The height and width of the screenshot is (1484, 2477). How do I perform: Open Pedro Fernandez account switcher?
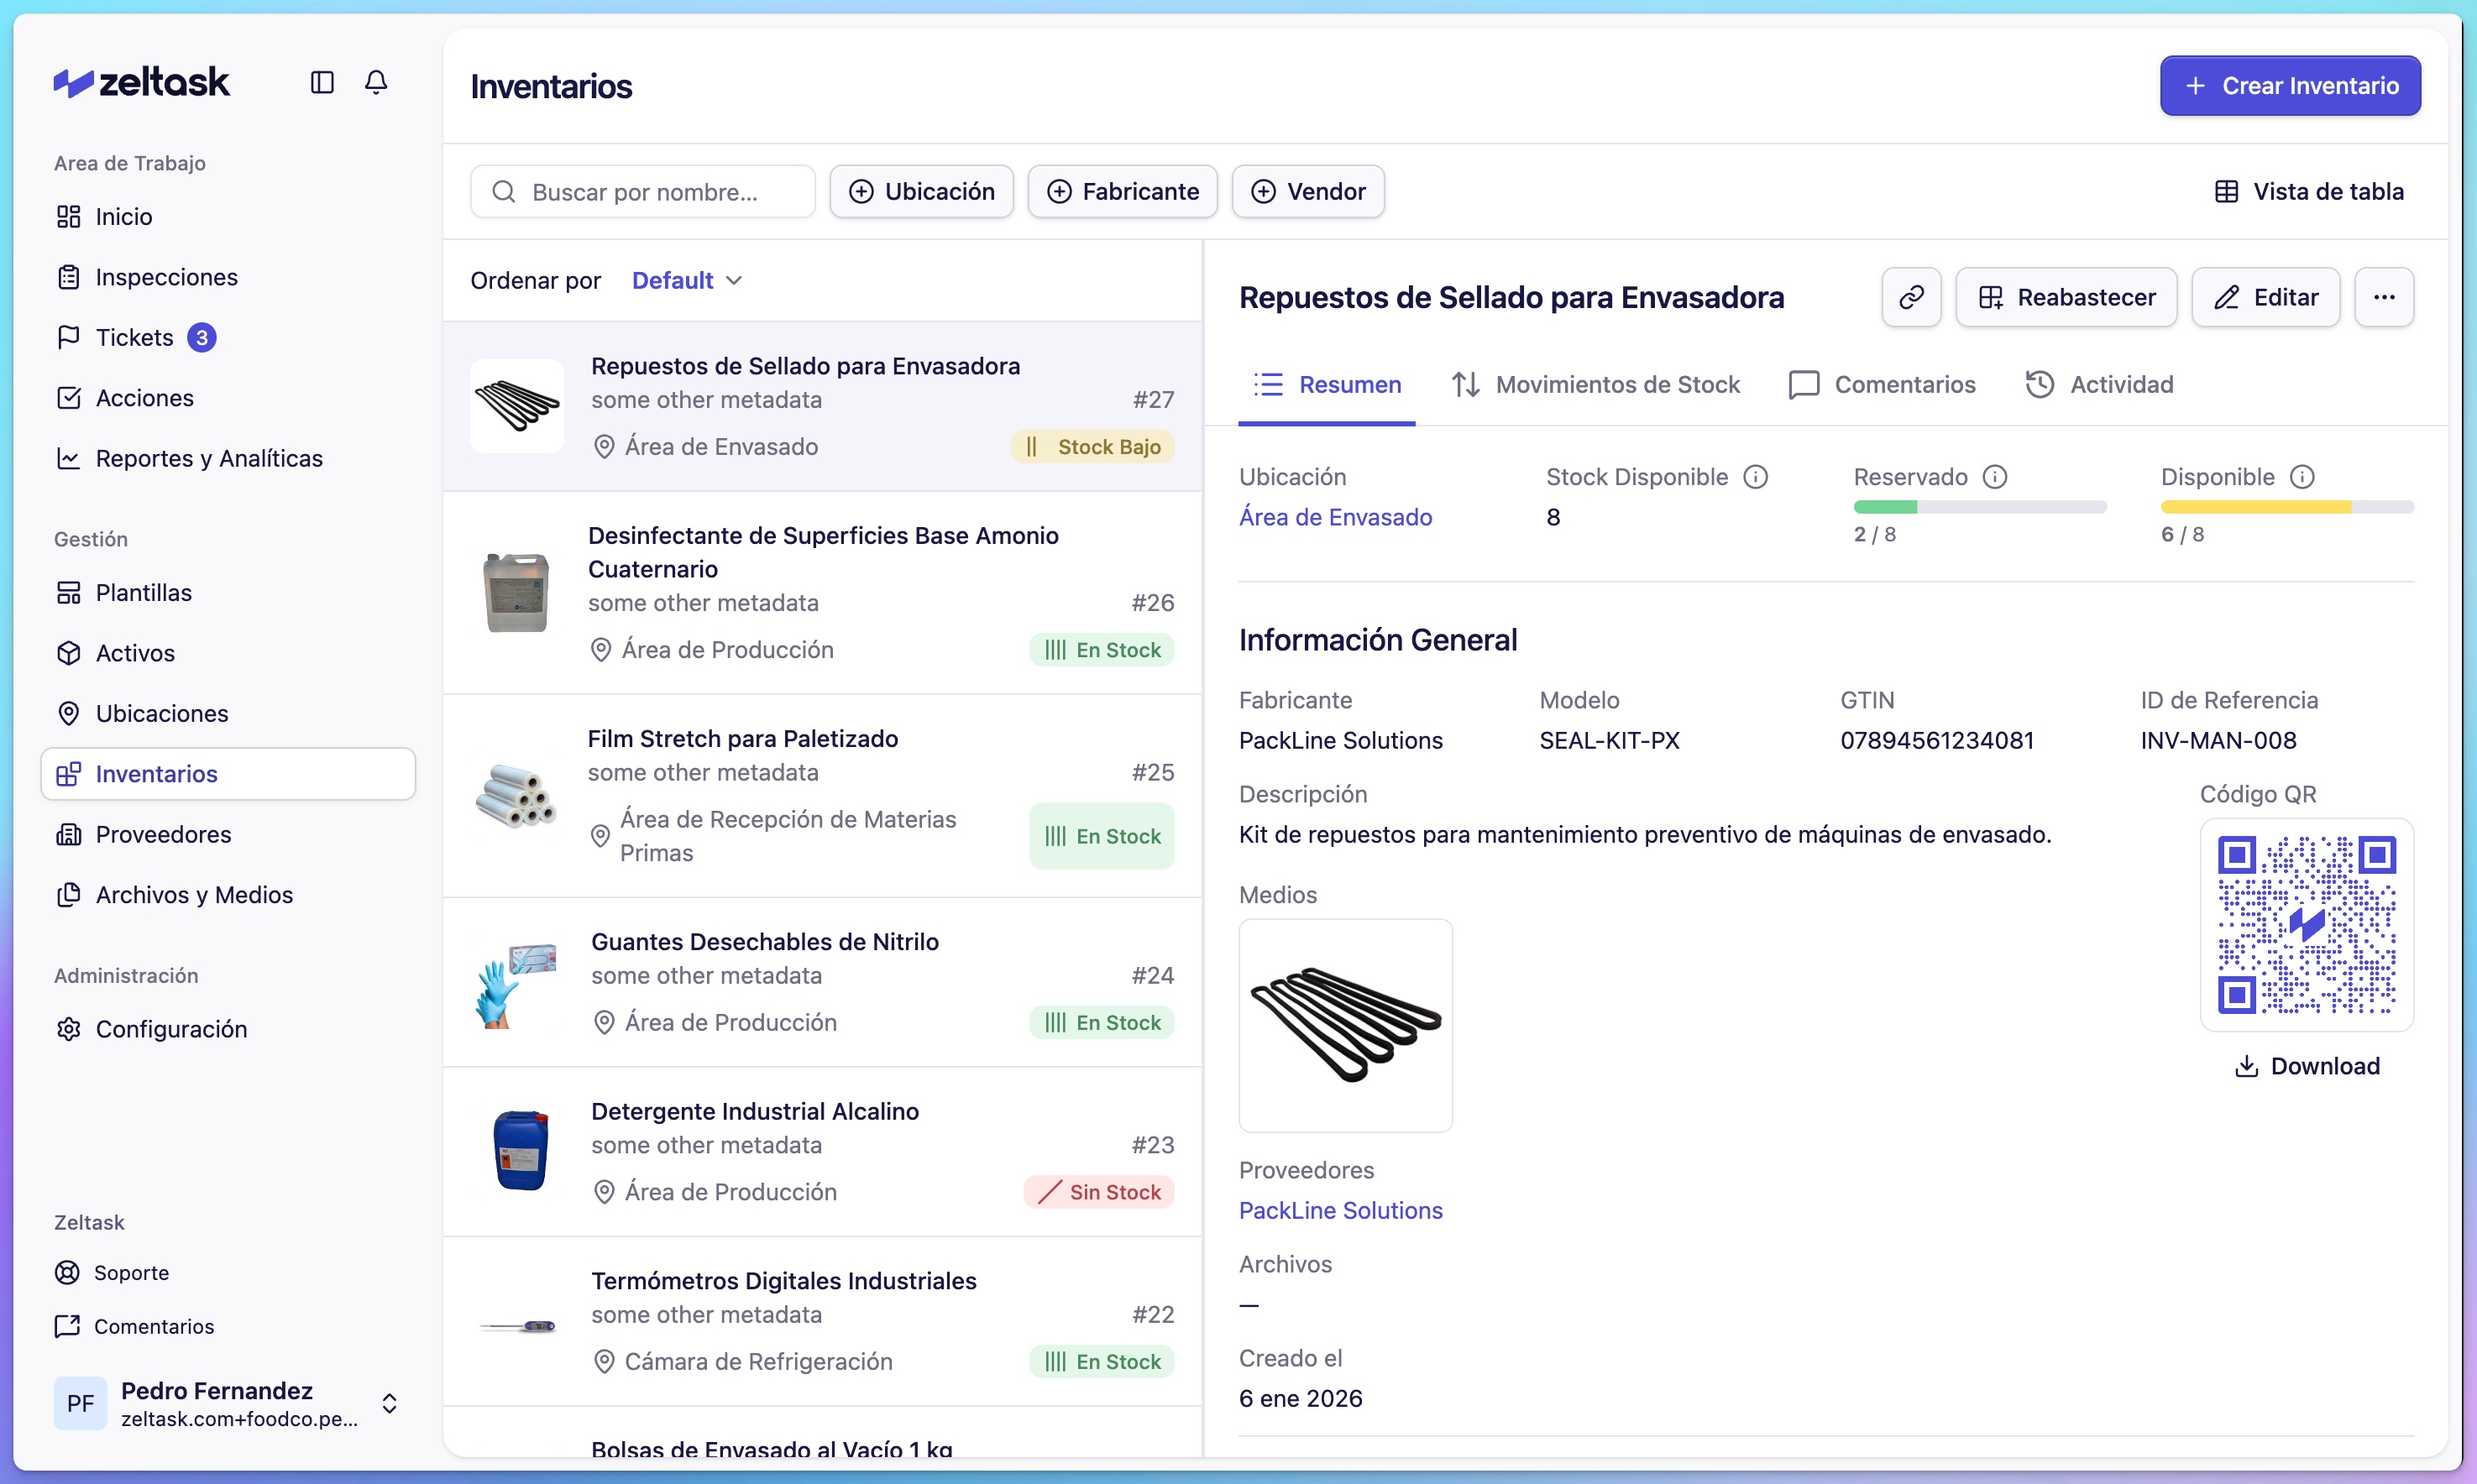coord(389,1403)
